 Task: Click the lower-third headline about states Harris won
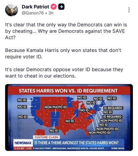pyautogui.click(x=76, y=143)
